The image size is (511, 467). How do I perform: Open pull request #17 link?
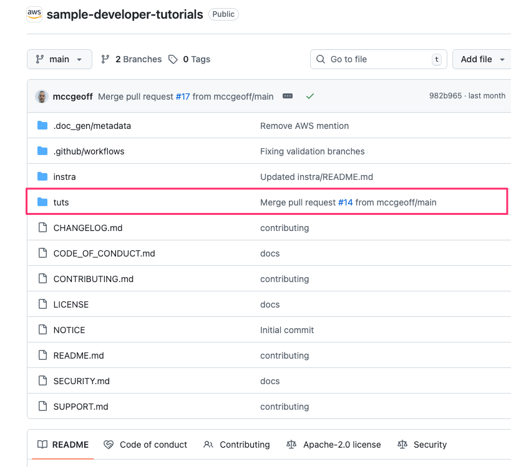pos(182,97)
